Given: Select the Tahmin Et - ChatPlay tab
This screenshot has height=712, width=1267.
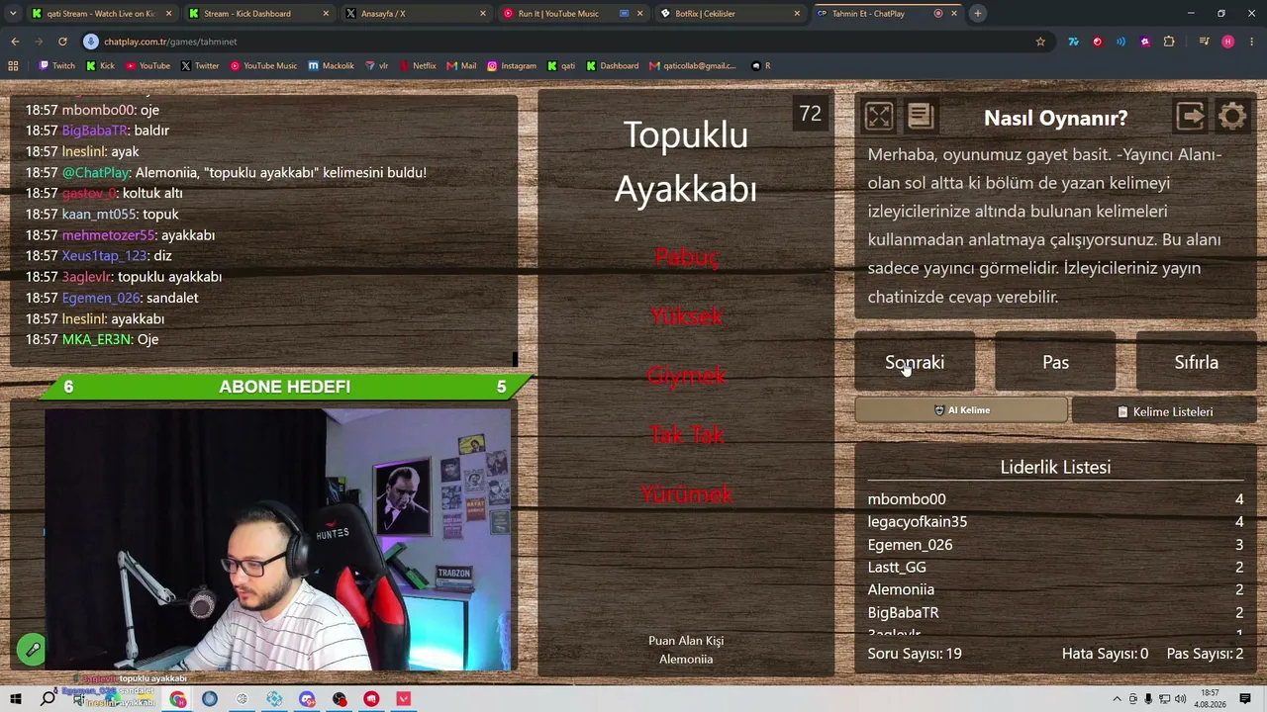Looking at the screenshot, I should pyautogui.click(x=888, y=14).
